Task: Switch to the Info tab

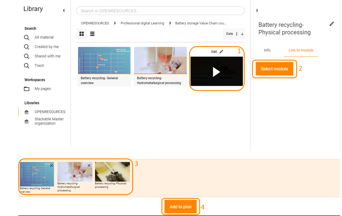Action: 267,50
